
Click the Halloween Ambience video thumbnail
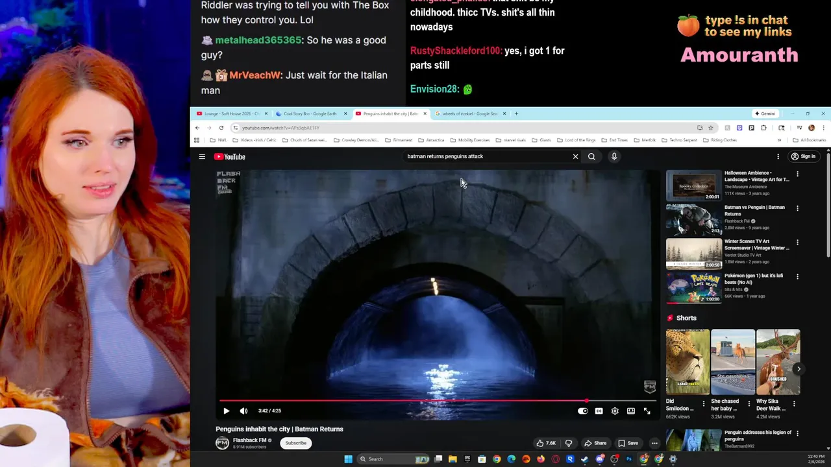tap(693, 186)
